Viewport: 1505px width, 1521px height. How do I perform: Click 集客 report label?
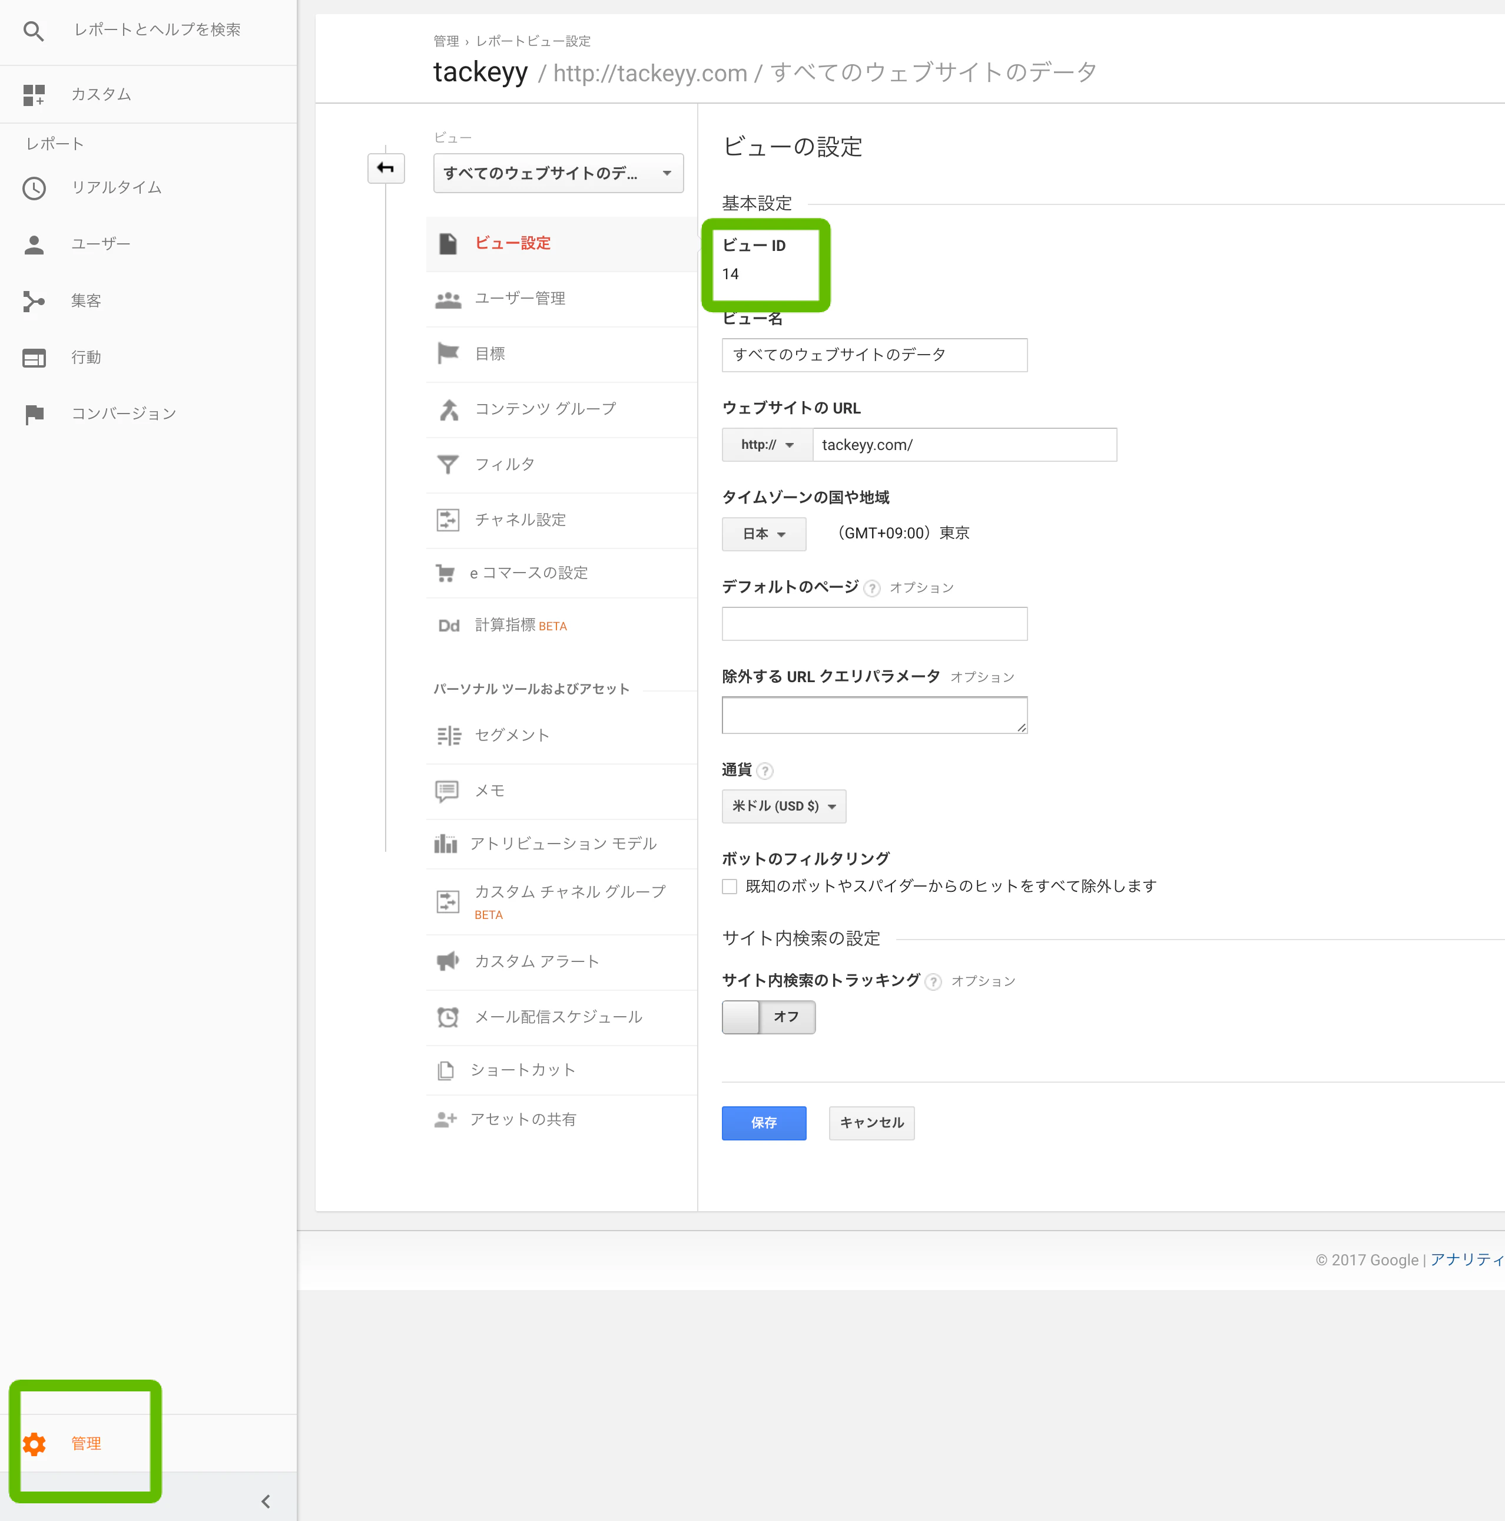tap(86, 301)
